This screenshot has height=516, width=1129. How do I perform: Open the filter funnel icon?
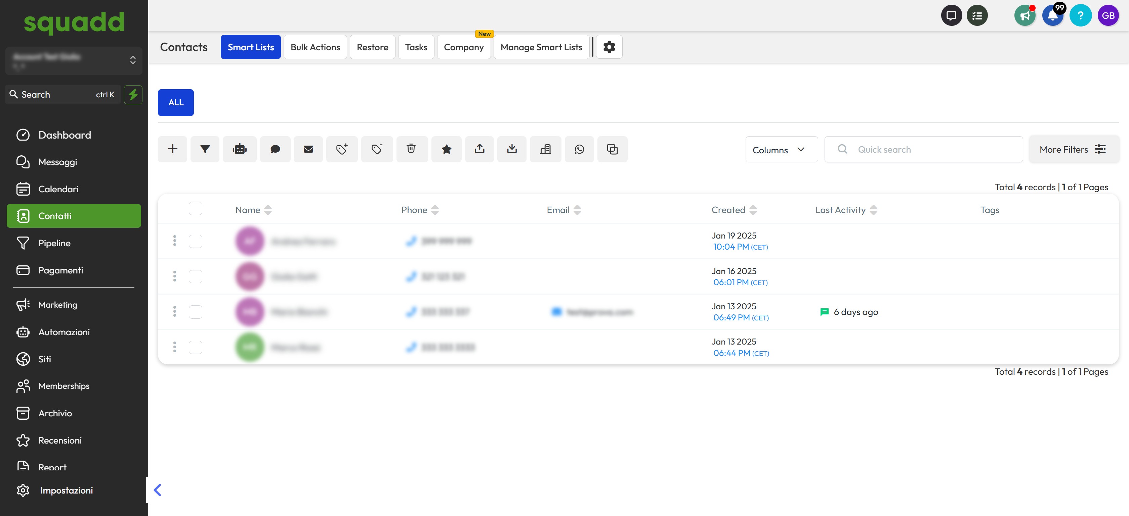205,149
